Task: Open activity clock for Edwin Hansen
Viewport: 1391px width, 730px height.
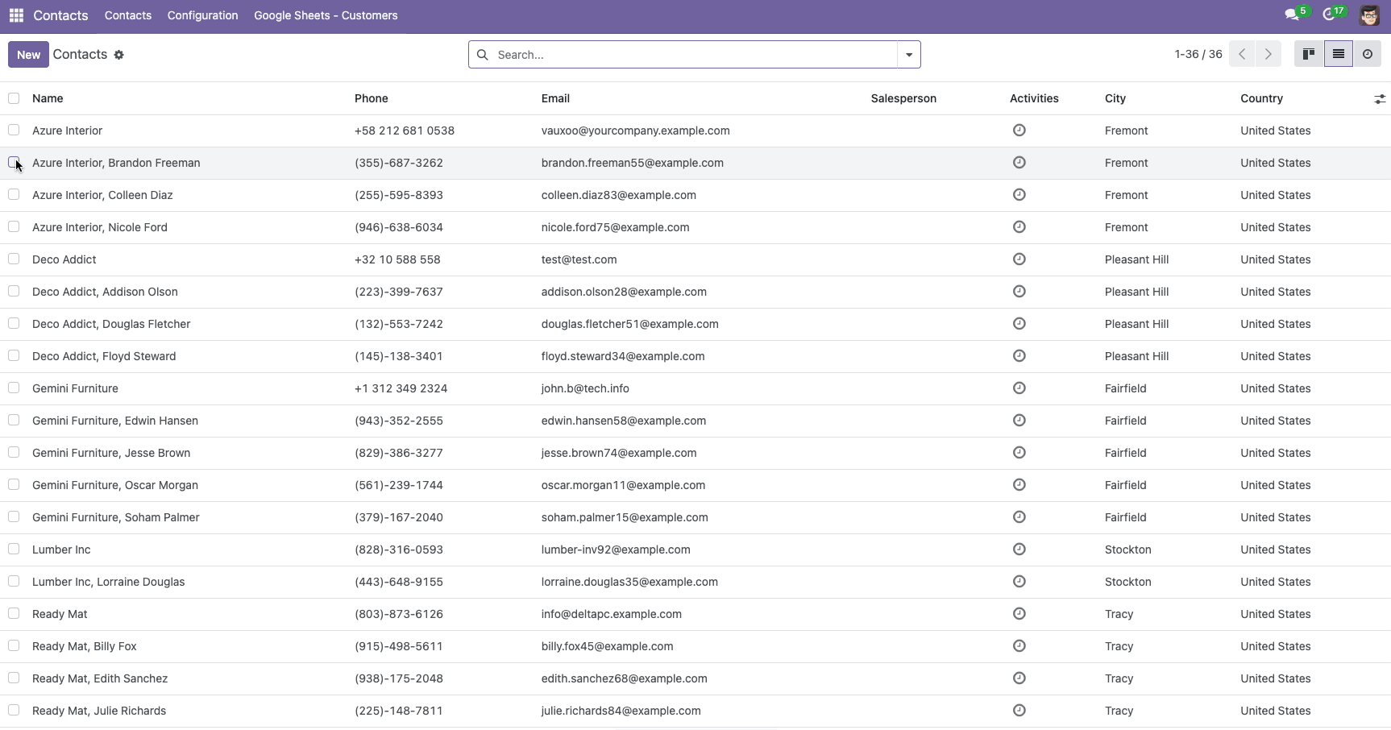Action: 1019,421
